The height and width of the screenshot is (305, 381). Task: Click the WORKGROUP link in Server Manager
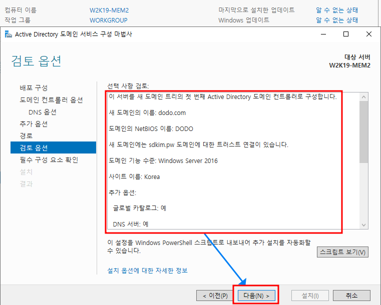[x=108, y=20]
